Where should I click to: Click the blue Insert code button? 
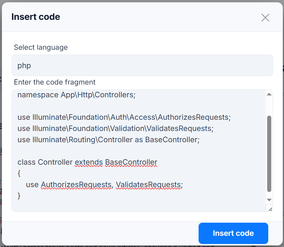click(233, 233)
